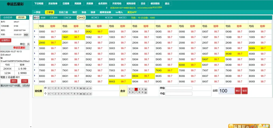Open 奖王APP link

click(x=132, y=12)
